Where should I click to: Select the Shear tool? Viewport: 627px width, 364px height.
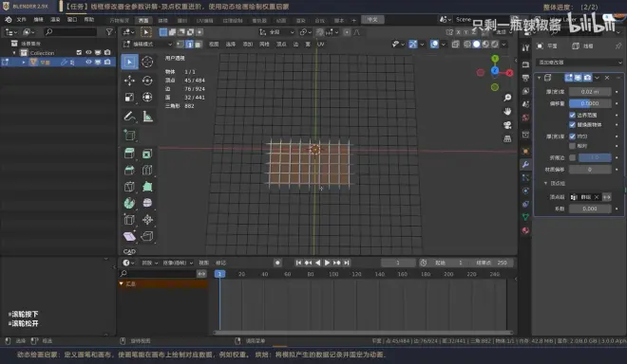[129, 236]
